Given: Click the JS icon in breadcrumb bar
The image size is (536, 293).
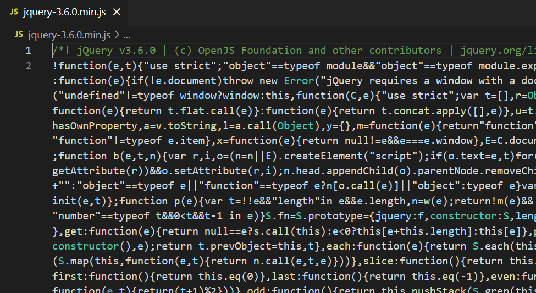Looking at the screenshot, I should point(19,35).
